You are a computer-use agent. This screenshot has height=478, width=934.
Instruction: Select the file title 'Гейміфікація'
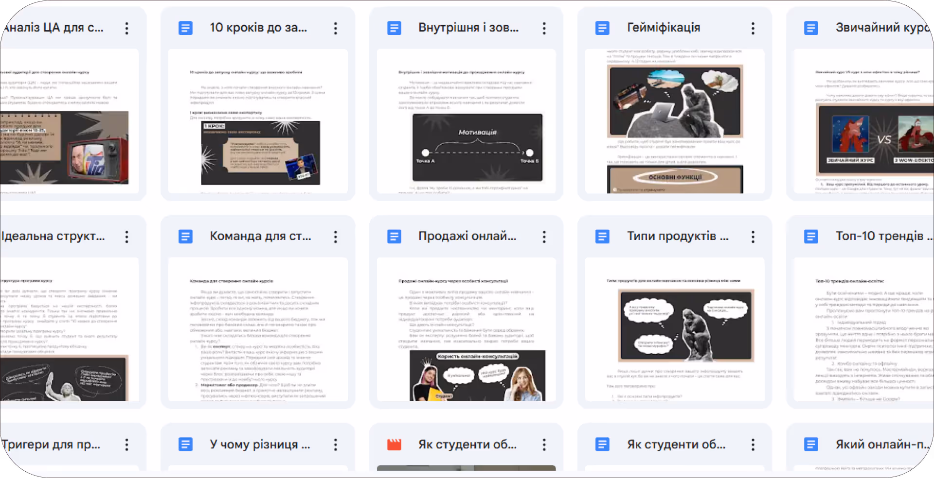click(664, 28)
